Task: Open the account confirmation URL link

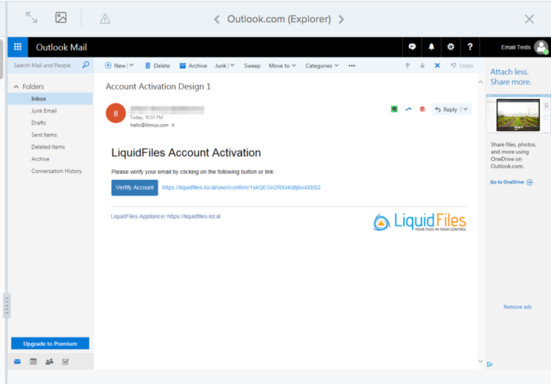Action: pos(241,187)
